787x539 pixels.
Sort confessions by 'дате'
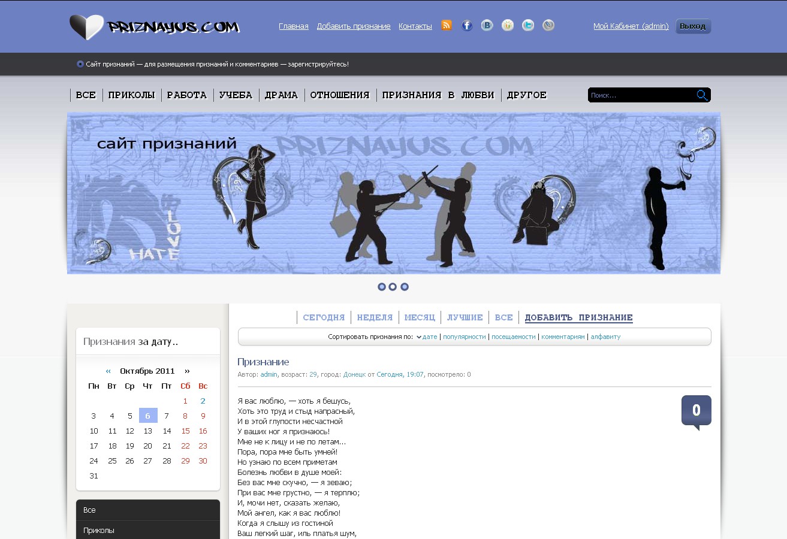[x=430, y=337]
